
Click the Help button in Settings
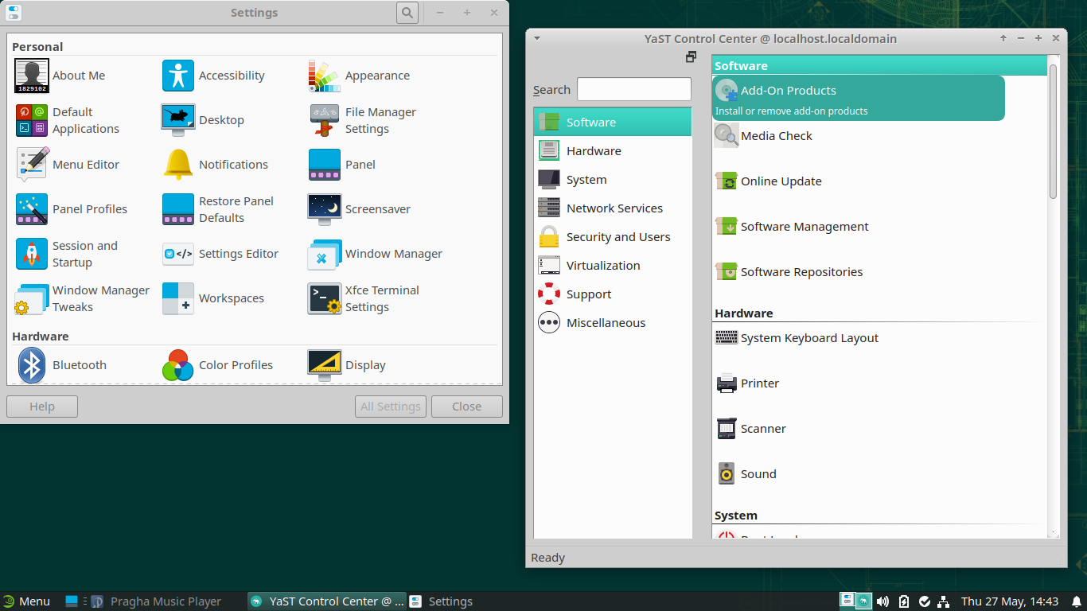click(x=42, y=407)
